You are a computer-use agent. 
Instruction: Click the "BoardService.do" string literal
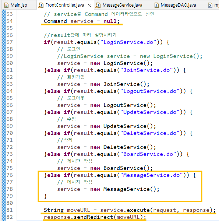click(148, 154)
